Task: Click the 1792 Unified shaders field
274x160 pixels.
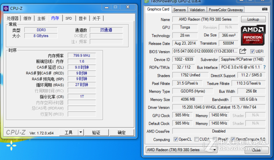Action: [x=190, y=75]
